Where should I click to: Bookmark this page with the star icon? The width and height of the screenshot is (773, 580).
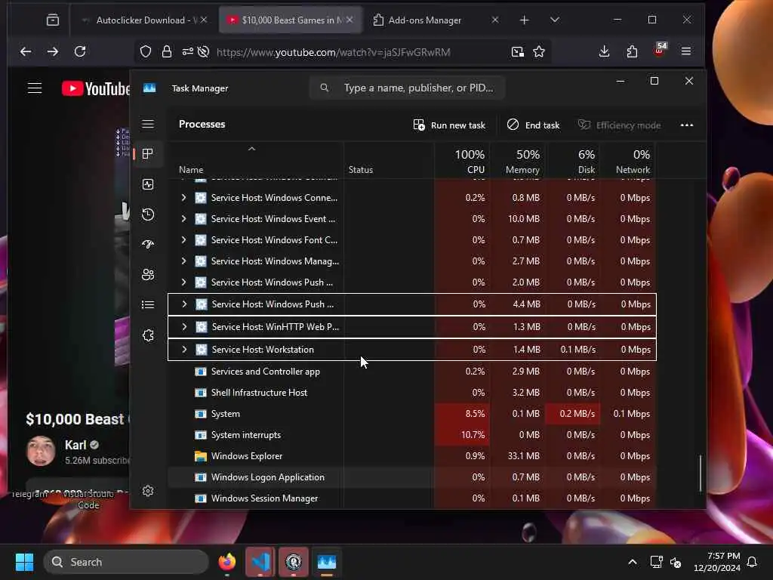(x=539, y=52)
